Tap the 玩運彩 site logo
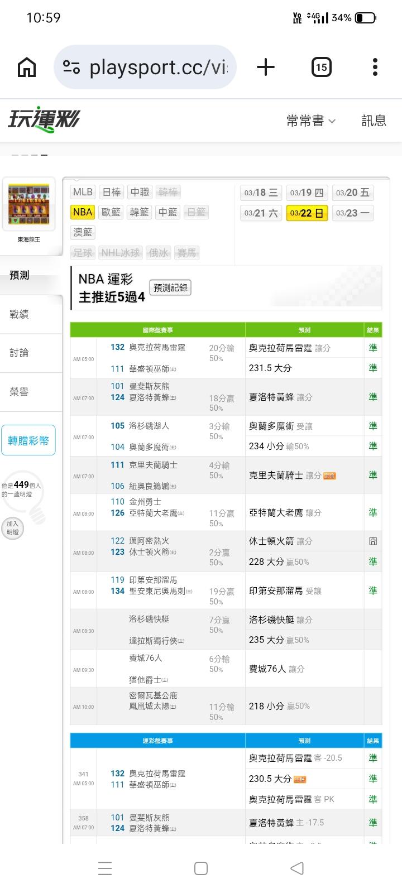The image size is (402, 893). (44, 120)
